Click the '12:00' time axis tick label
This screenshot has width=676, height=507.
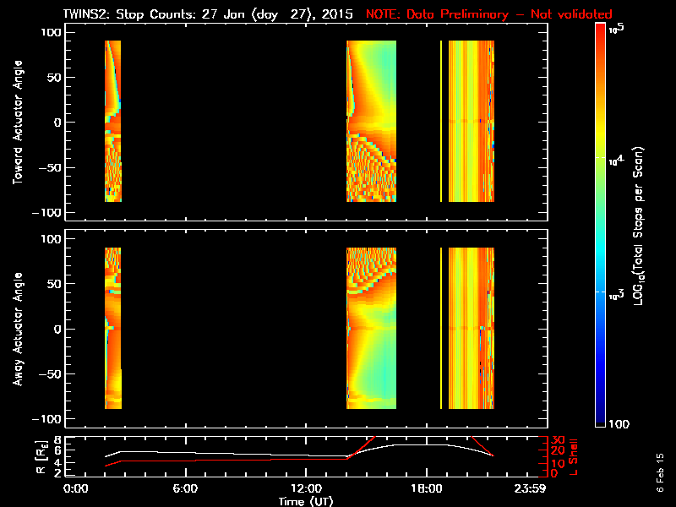[305, 490]
